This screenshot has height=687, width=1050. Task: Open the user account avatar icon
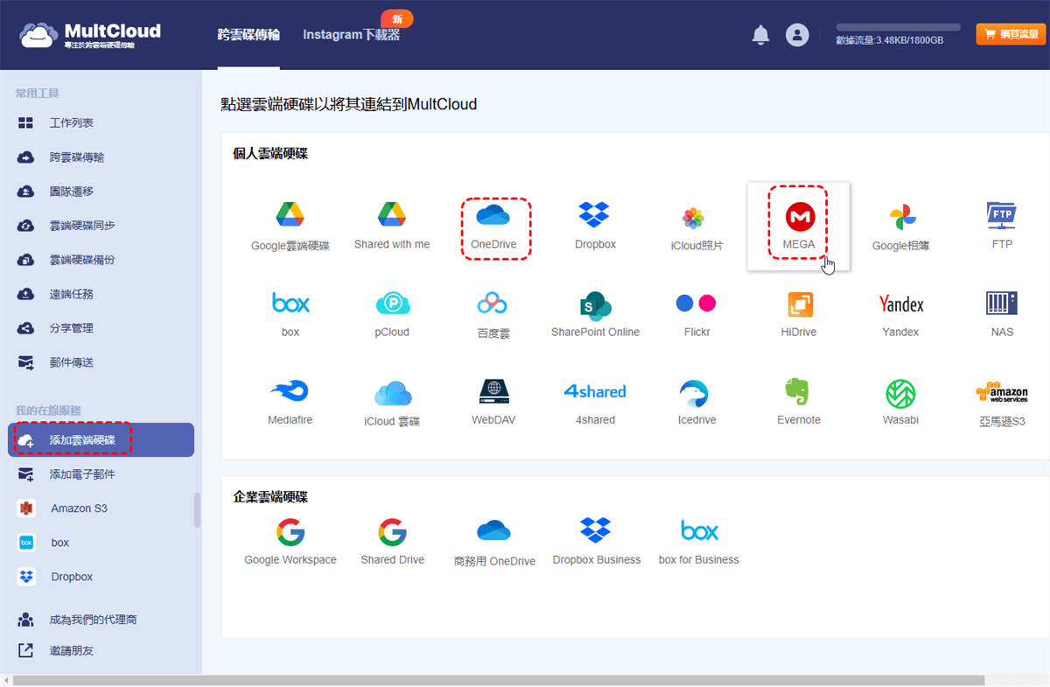pyautogui.click(x=797, y=35)
